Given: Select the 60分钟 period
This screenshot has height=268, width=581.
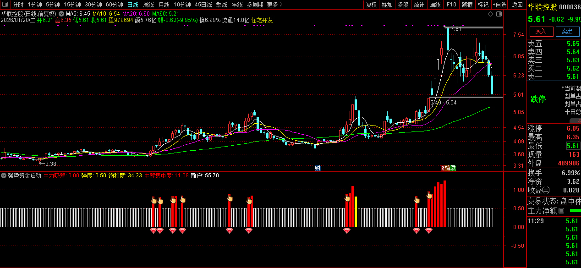Looking at the screenshot, I should tap(114, 5).
